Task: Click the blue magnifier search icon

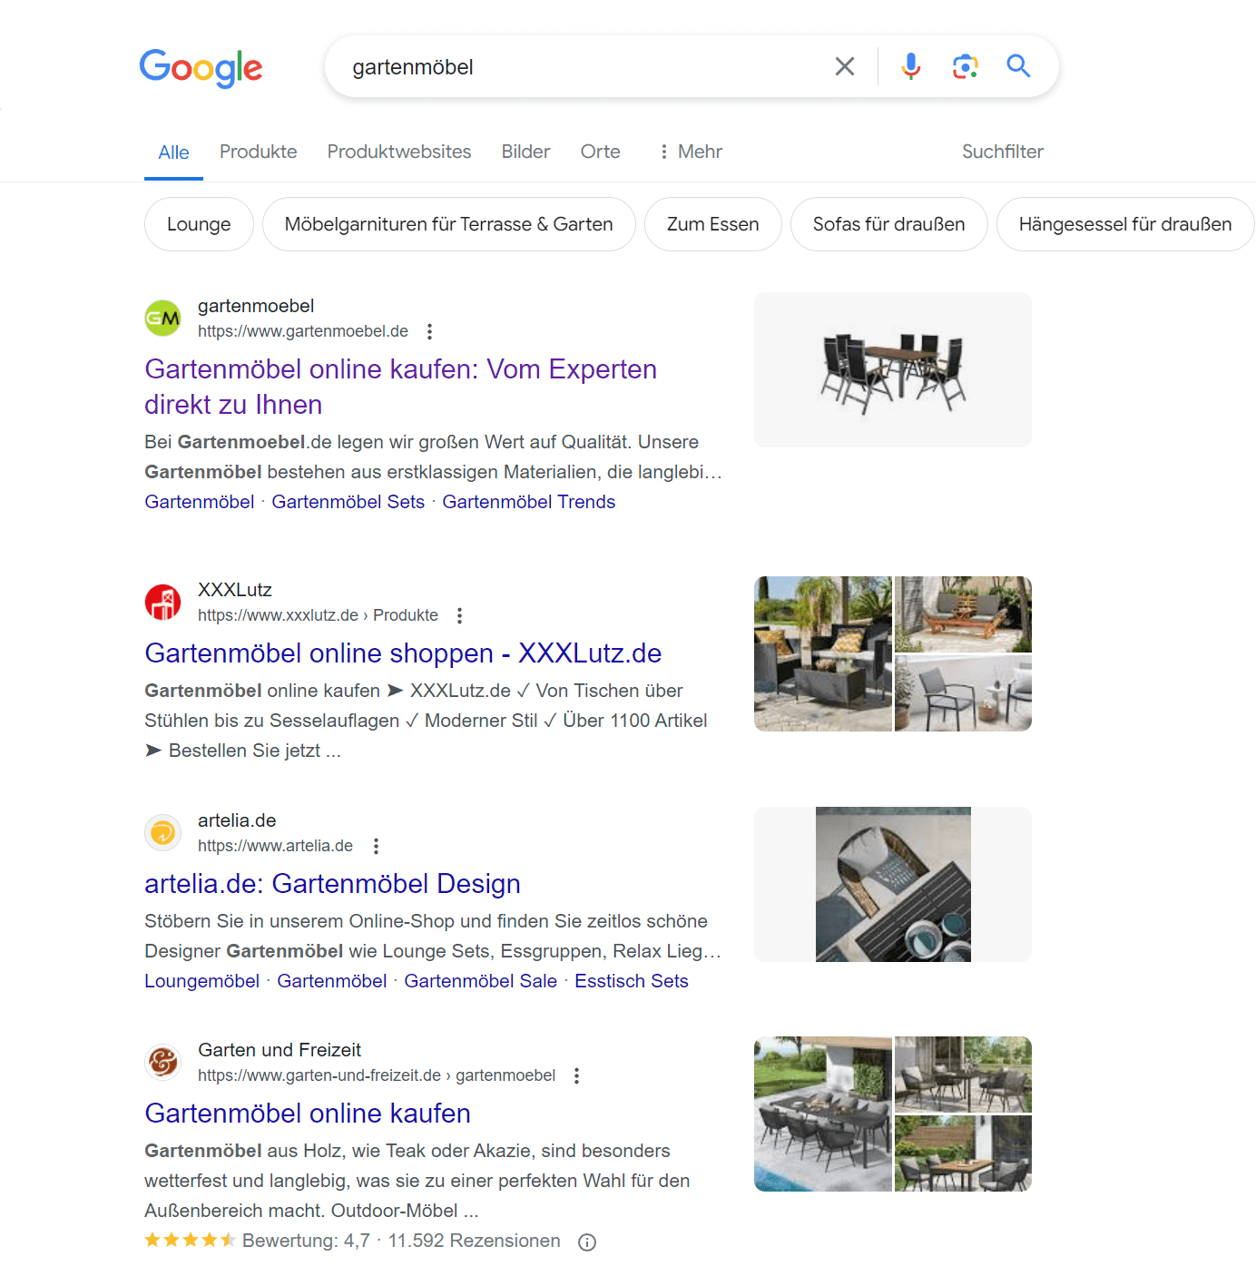Action: pos(1018,66)
